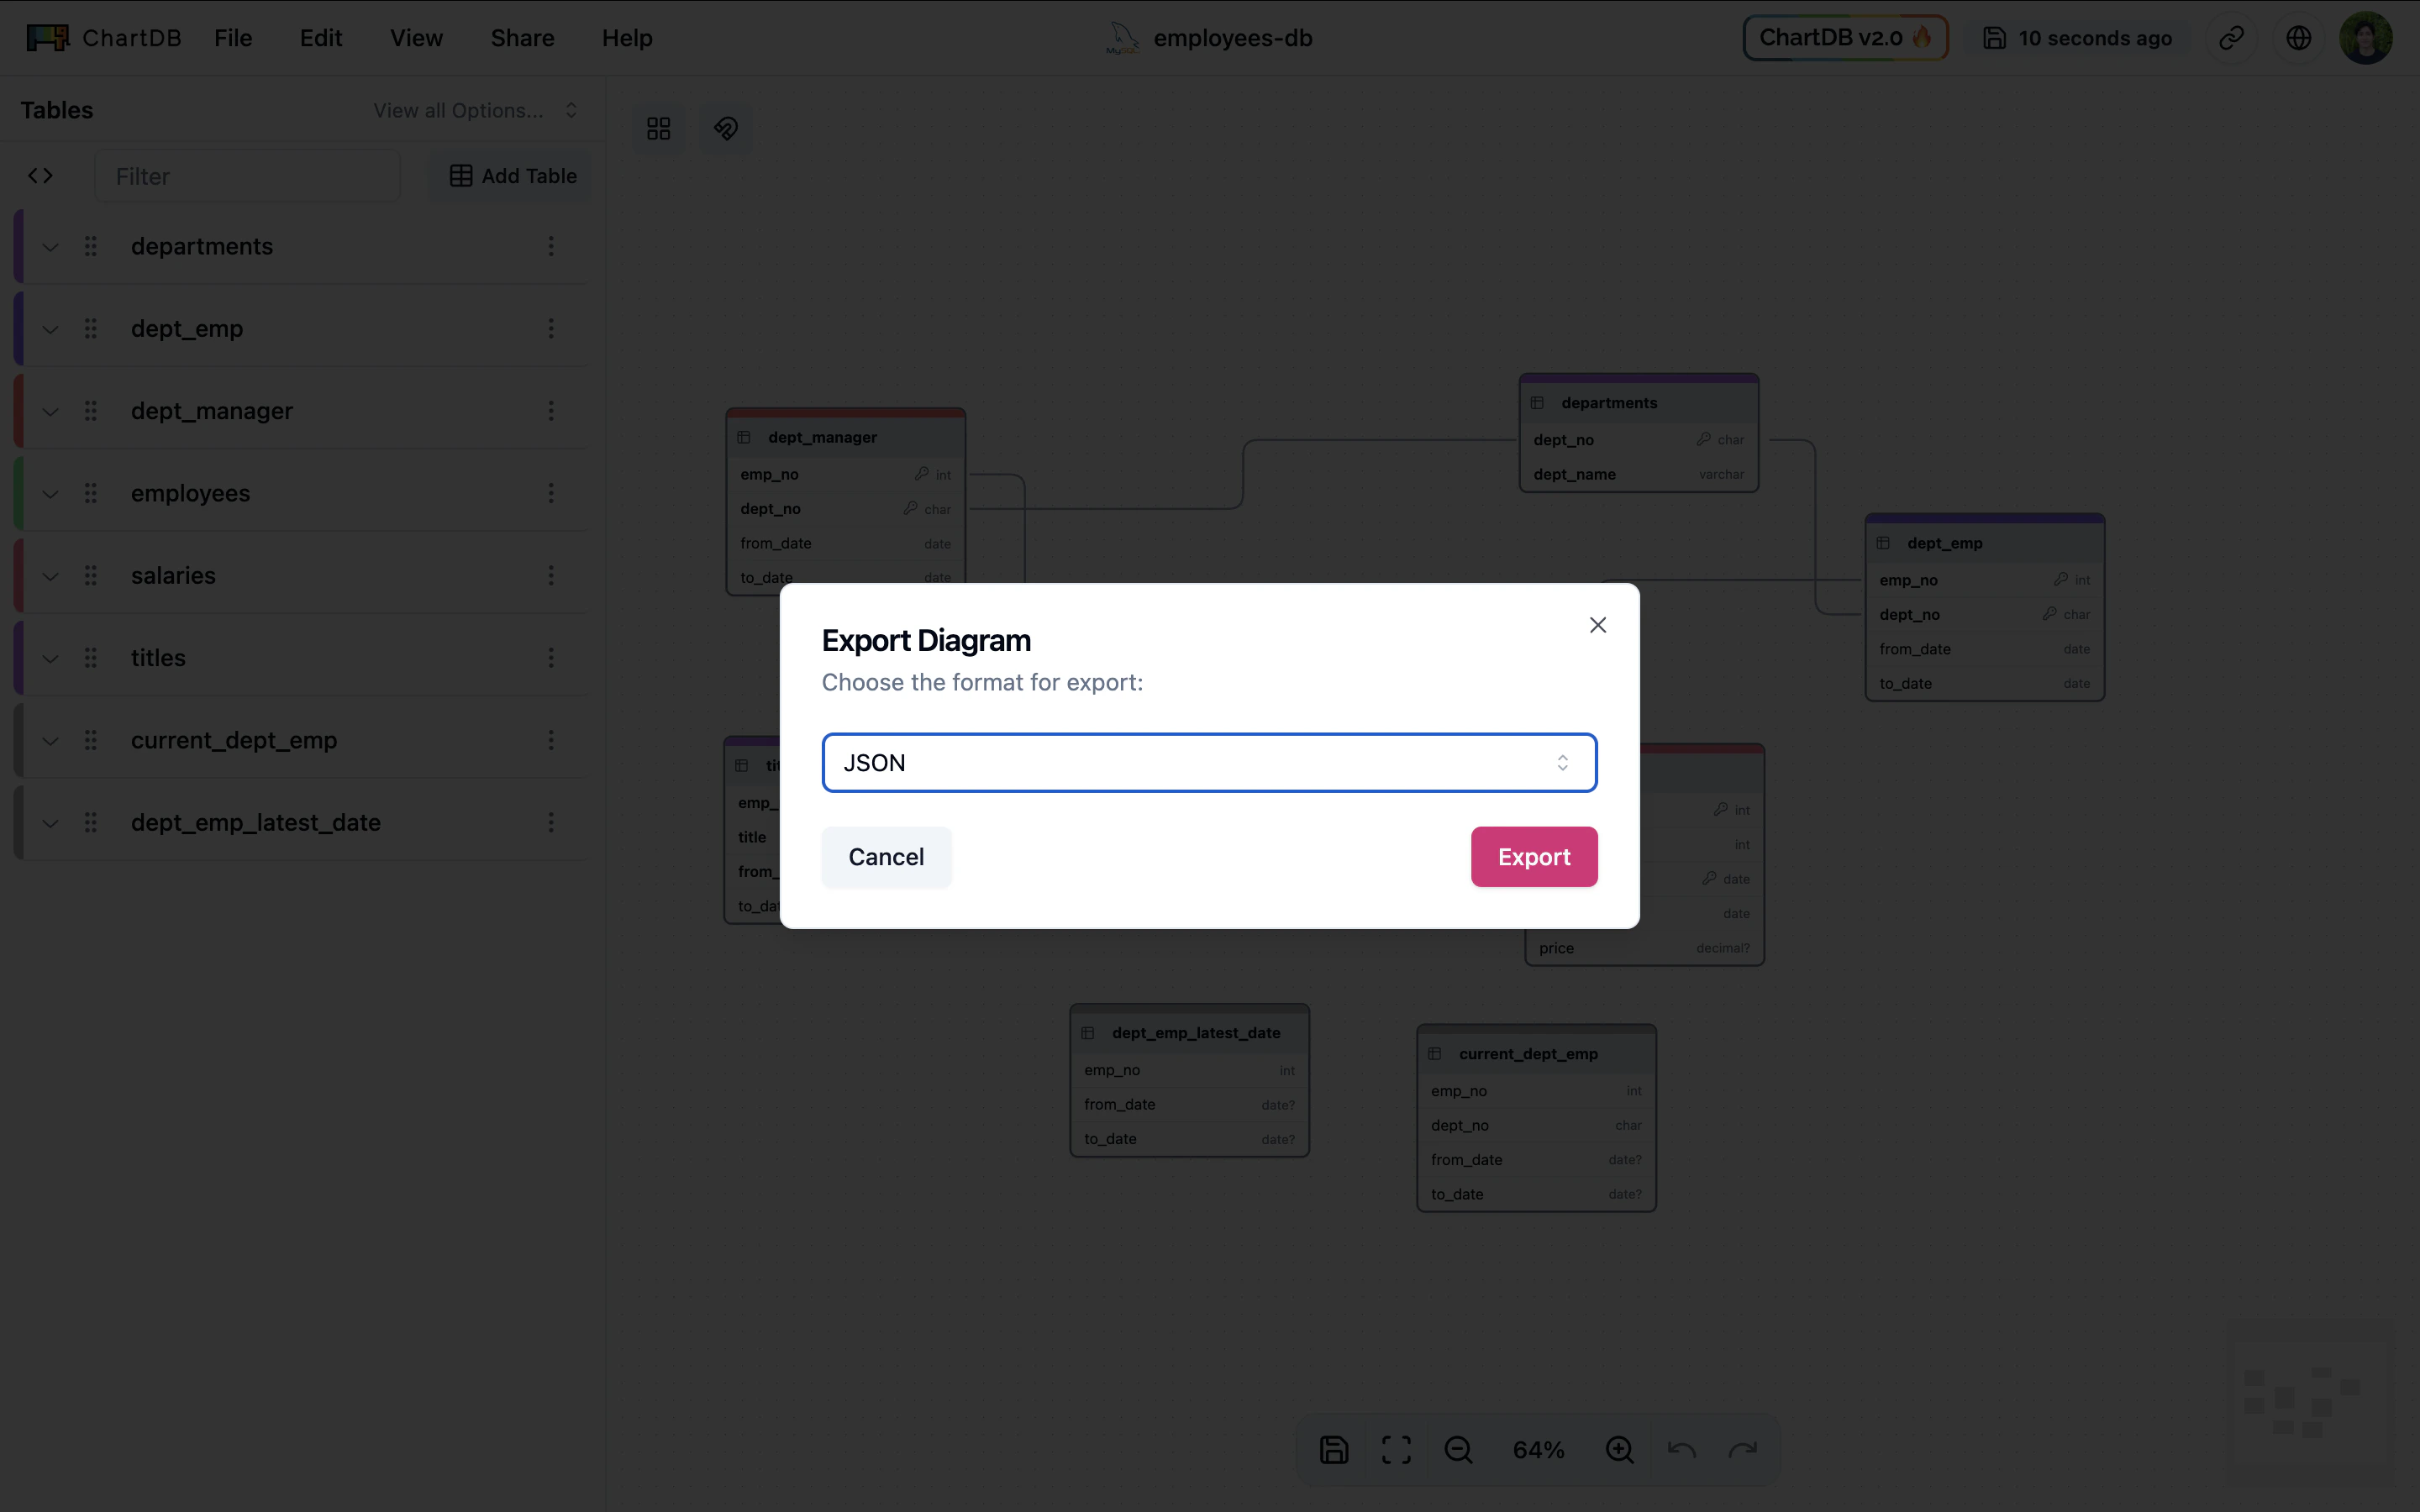The width and height of the screenshot is (2420, 1512).
Task: Expand the departments table row
Action: coord(50,247)
